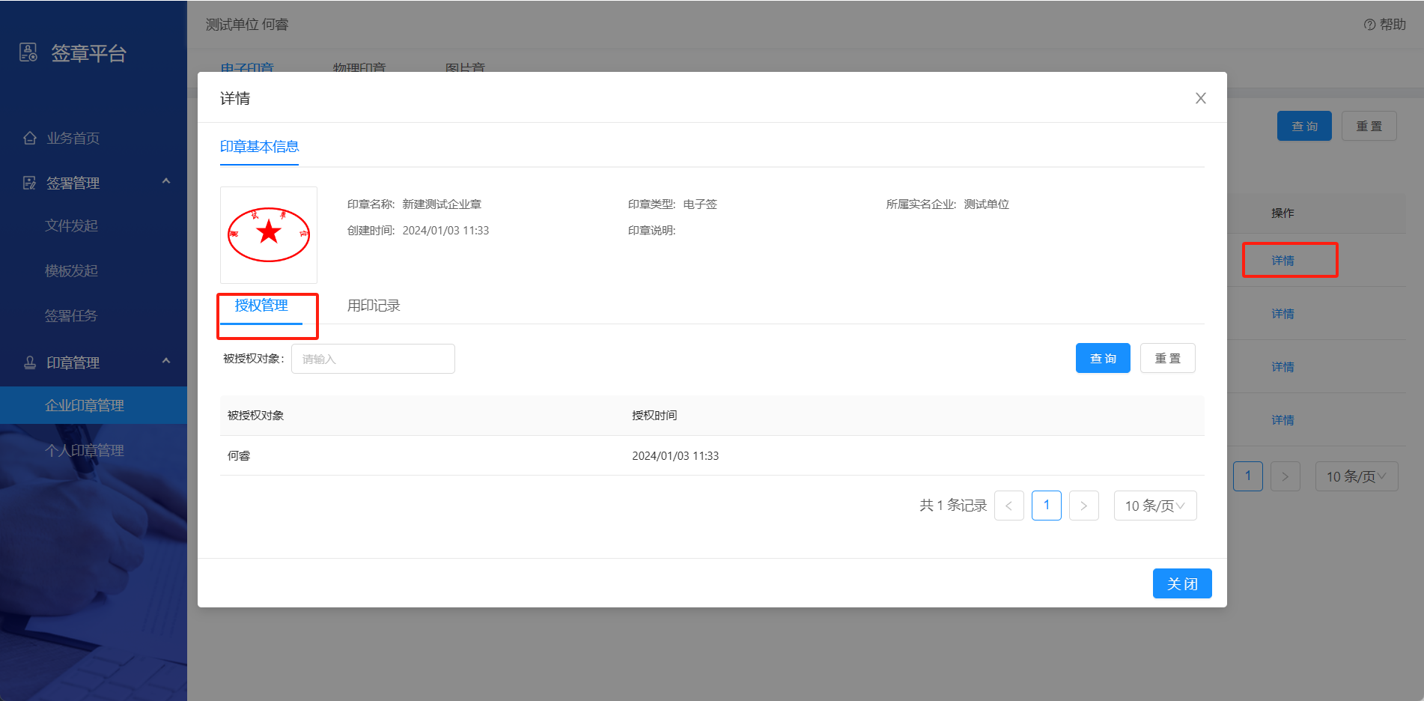
Task: Click the red seal stamp thumbnail
Action: (269, 234)
